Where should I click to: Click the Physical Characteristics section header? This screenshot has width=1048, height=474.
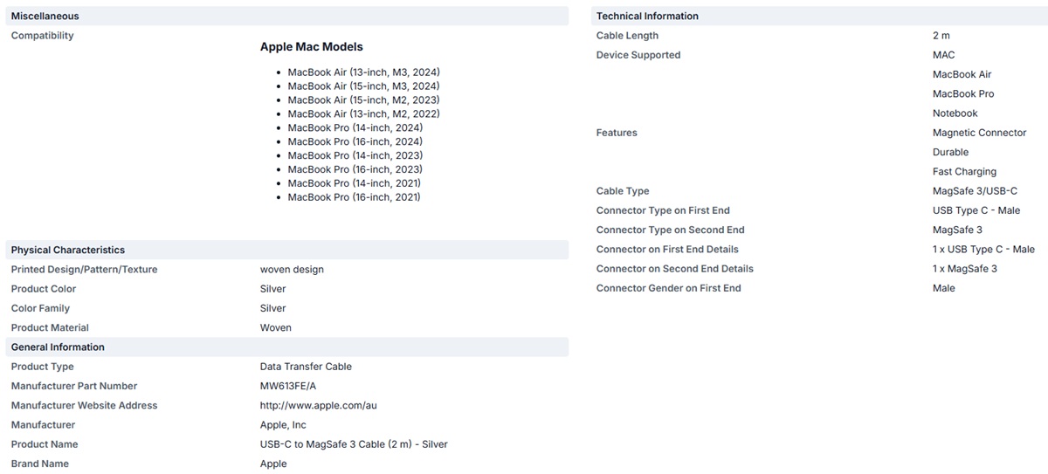(67, 250)
